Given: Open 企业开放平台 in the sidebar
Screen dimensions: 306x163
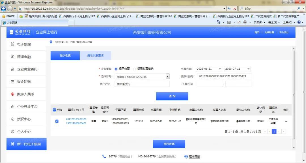Looking at the screenshot, I should (26, 107).
